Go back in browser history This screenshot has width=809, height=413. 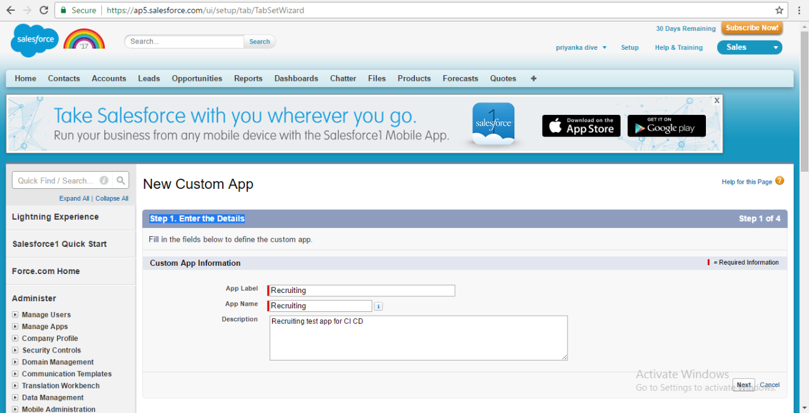pyautogui.click(x=10, y=10)
